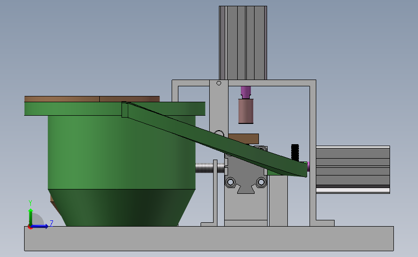Select the brown lid on top of the hopper

click(x=92, y=99)
